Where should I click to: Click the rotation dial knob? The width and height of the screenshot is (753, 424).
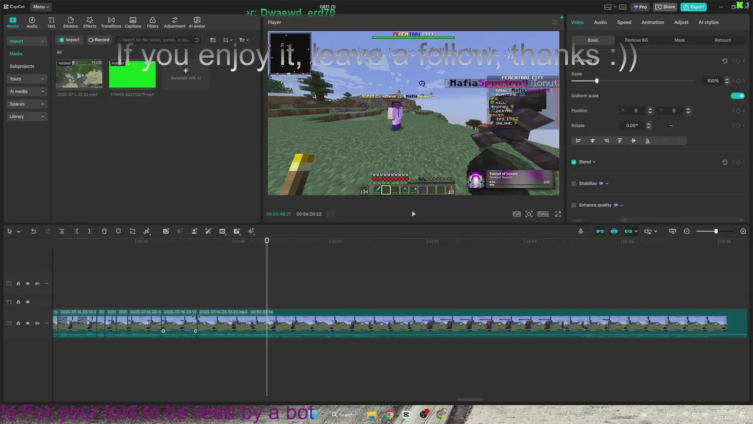[671, 125]
